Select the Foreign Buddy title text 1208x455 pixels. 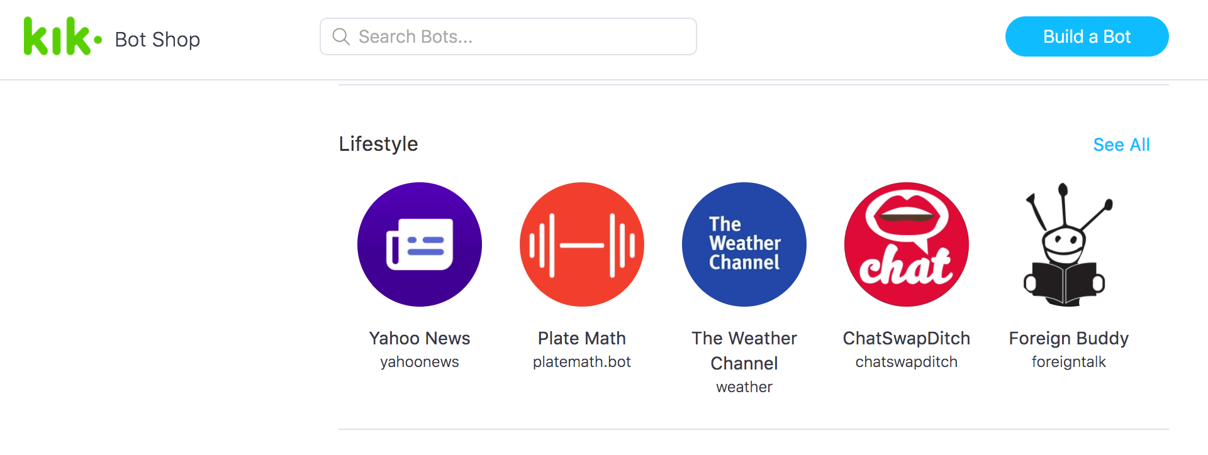pyautogui.click(x=1069, y=338)
